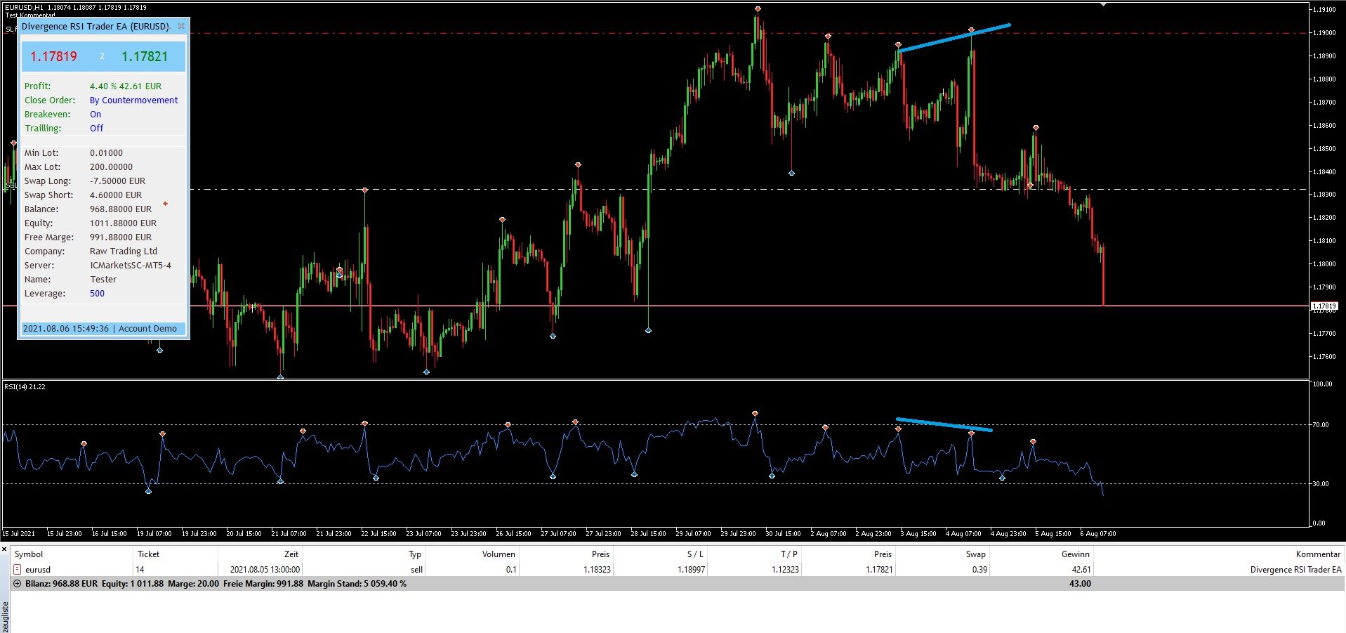
Task: Expand the Bilanz account summary row
Action: (17, 584)
